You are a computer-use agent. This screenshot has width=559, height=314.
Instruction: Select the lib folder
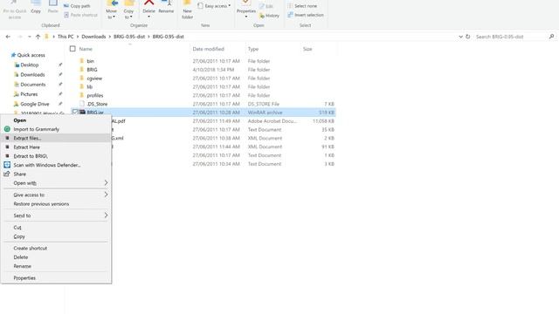89,87
